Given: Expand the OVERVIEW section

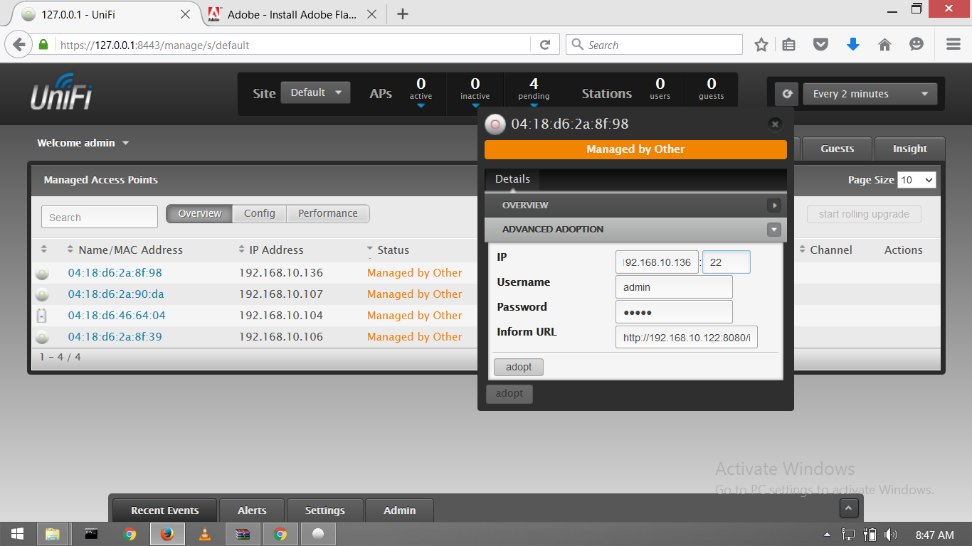Looking at the screenshot, I should coord(773,205).
